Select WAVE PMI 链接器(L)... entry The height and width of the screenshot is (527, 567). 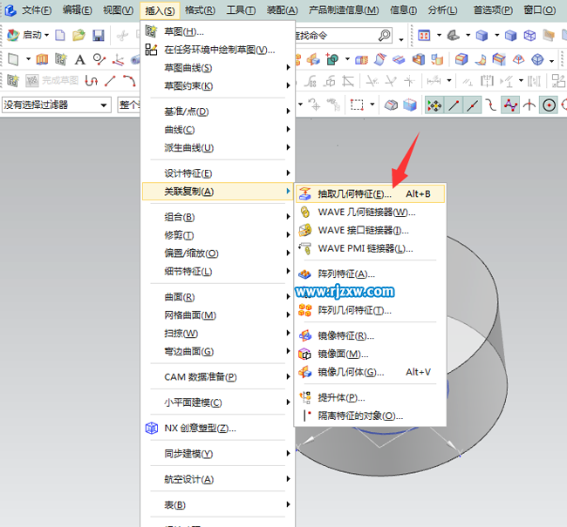(370, 248)
